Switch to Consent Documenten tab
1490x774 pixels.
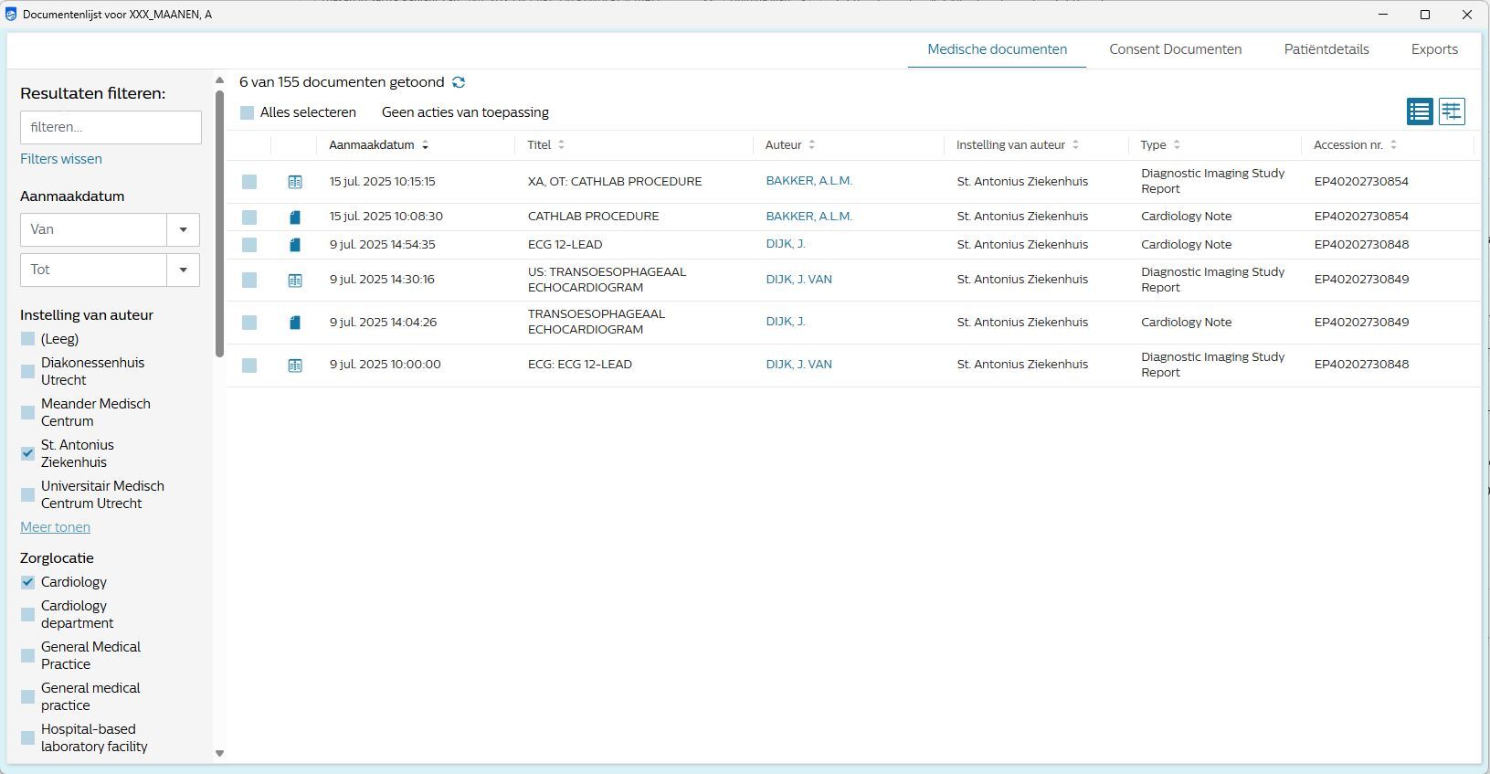1175,49
